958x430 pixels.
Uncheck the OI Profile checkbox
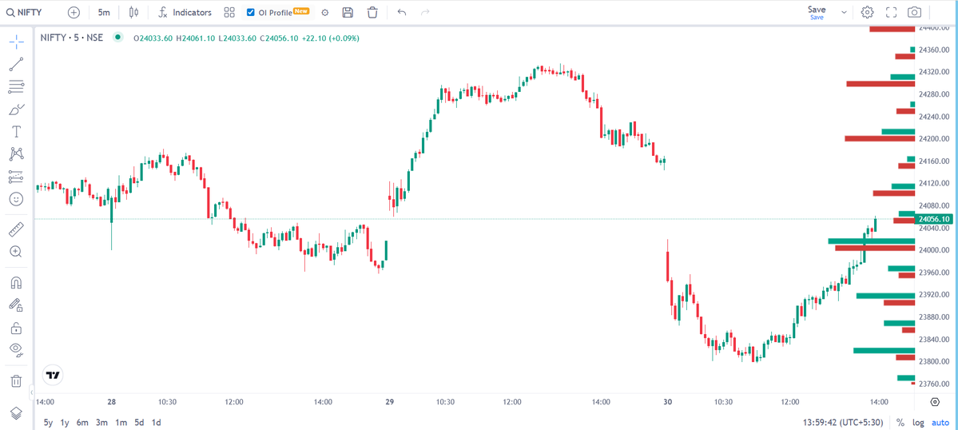tap(251, 12)
